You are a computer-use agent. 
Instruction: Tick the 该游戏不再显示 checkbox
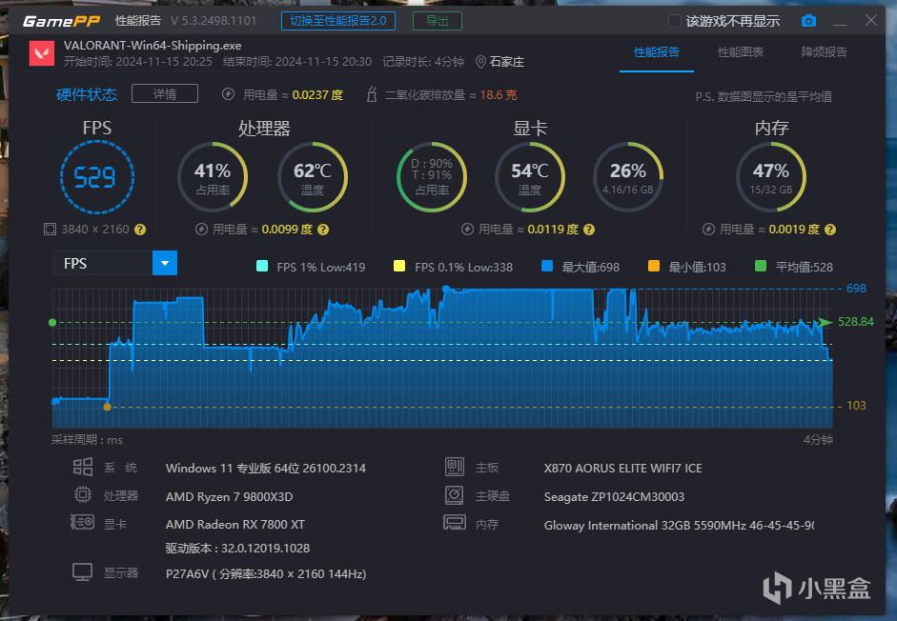[x=675, y=21]
